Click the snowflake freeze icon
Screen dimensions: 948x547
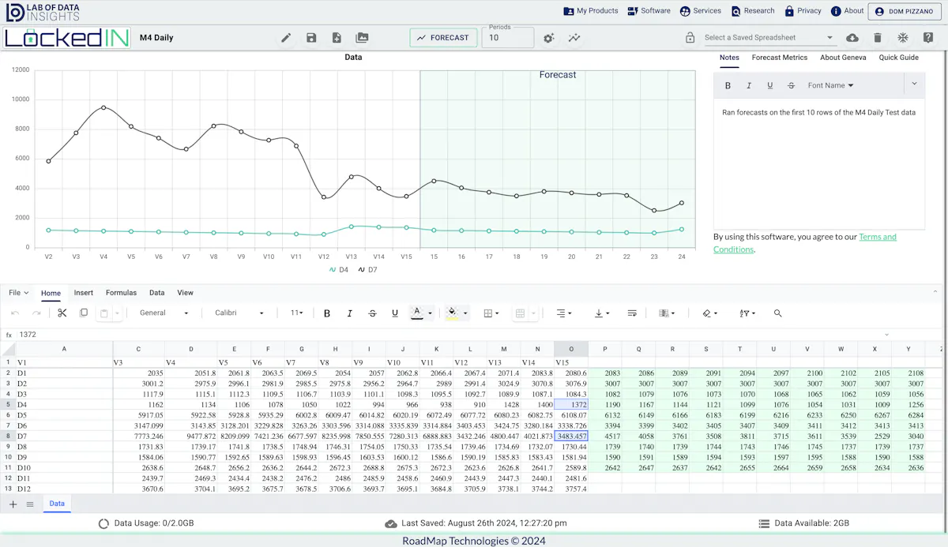(x=903, y=38)
